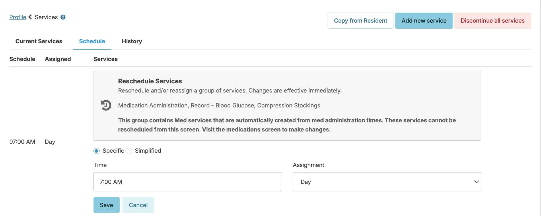Click the Services column header
The image size is (541, 216).
tap(106, 59)
